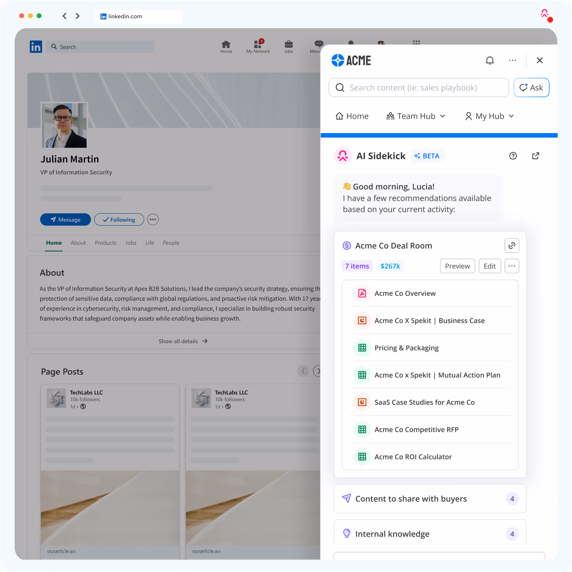Image resolution: width=572 pixels, height=572 pixels.
Task: Click the Ask AI button
Action: pyautogui.click(x=531, y=87)
